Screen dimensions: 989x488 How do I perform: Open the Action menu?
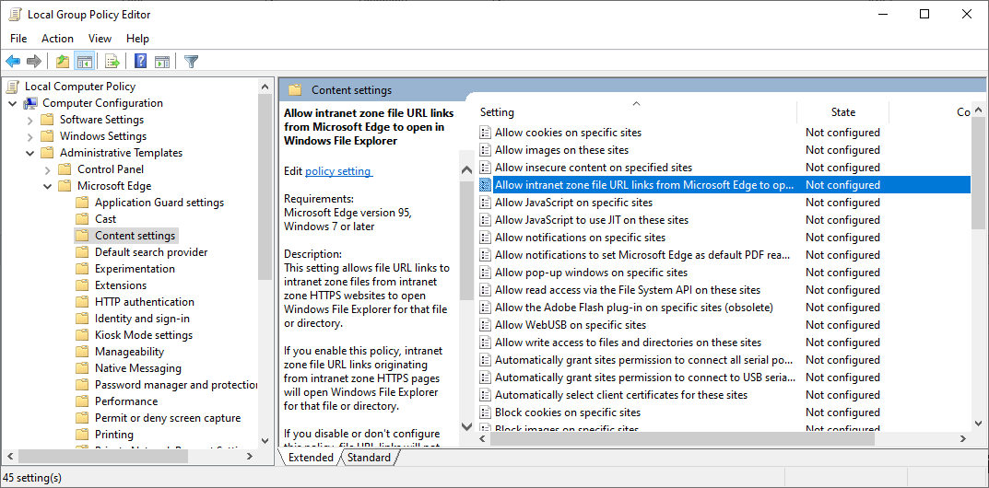click(57, 39)
